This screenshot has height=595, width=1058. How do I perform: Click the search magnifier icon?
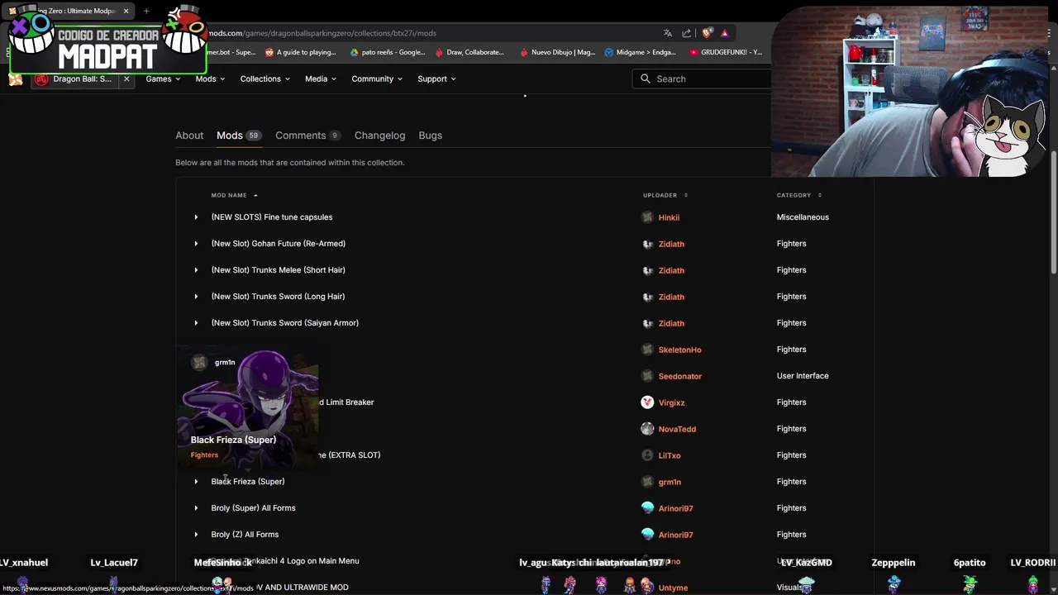pyautogui.click(x=646, y=79)
